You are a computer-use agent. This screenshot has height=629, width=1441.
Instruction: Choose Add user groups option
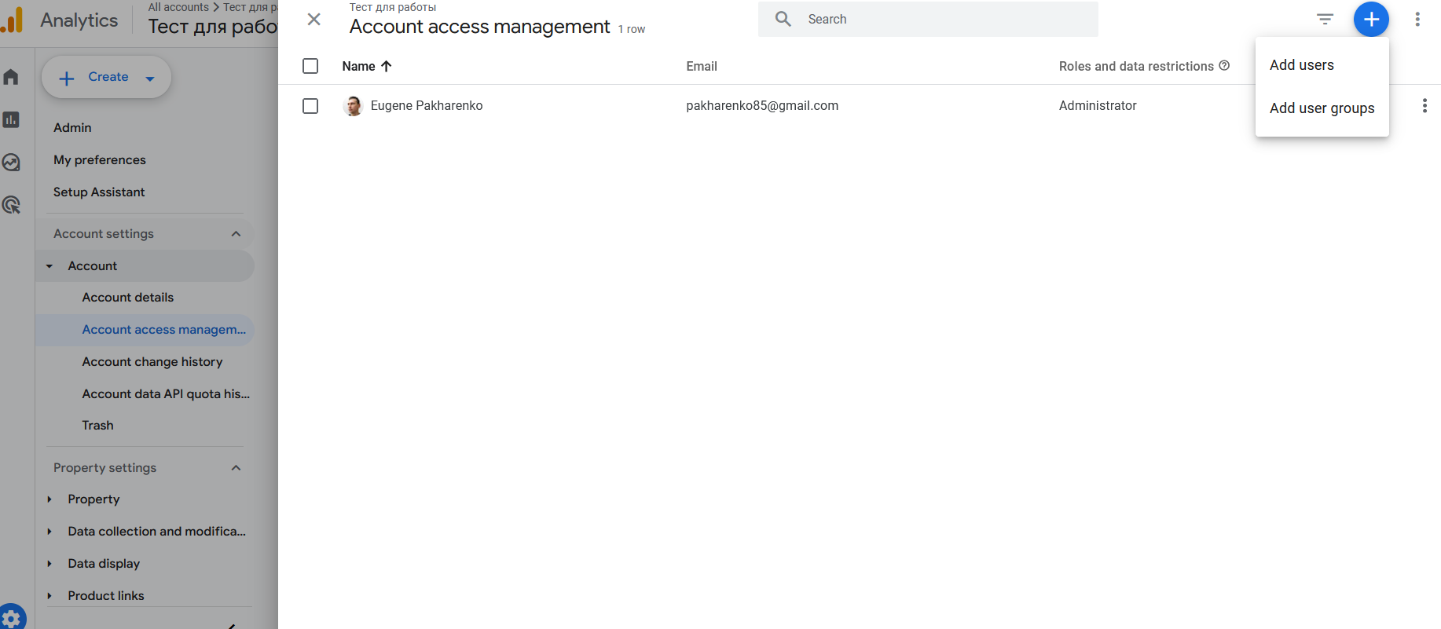pos(1322,108)
